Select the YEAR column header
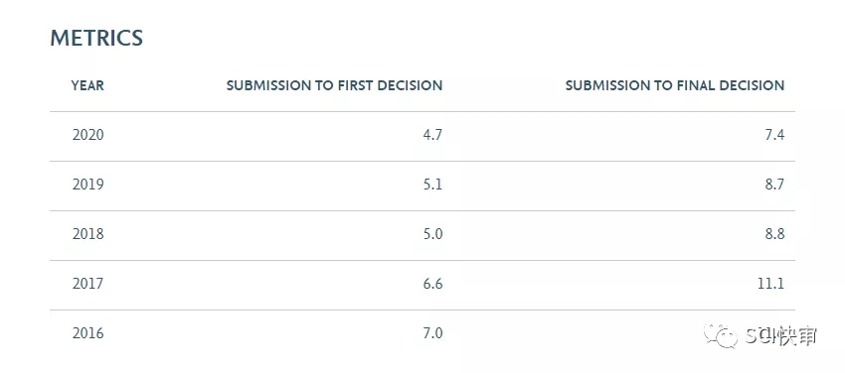Screen dimensions: 845x373 (x=87, y=85)
